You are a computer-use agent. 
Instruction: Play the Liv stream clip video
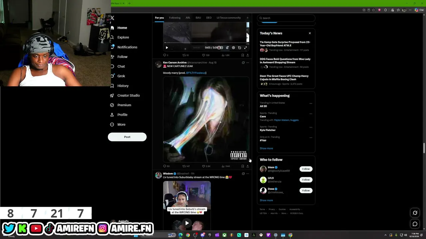[187, 223]
